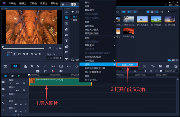
Task: Select 调整大小模式 entry
Action: tap(92, 30)
